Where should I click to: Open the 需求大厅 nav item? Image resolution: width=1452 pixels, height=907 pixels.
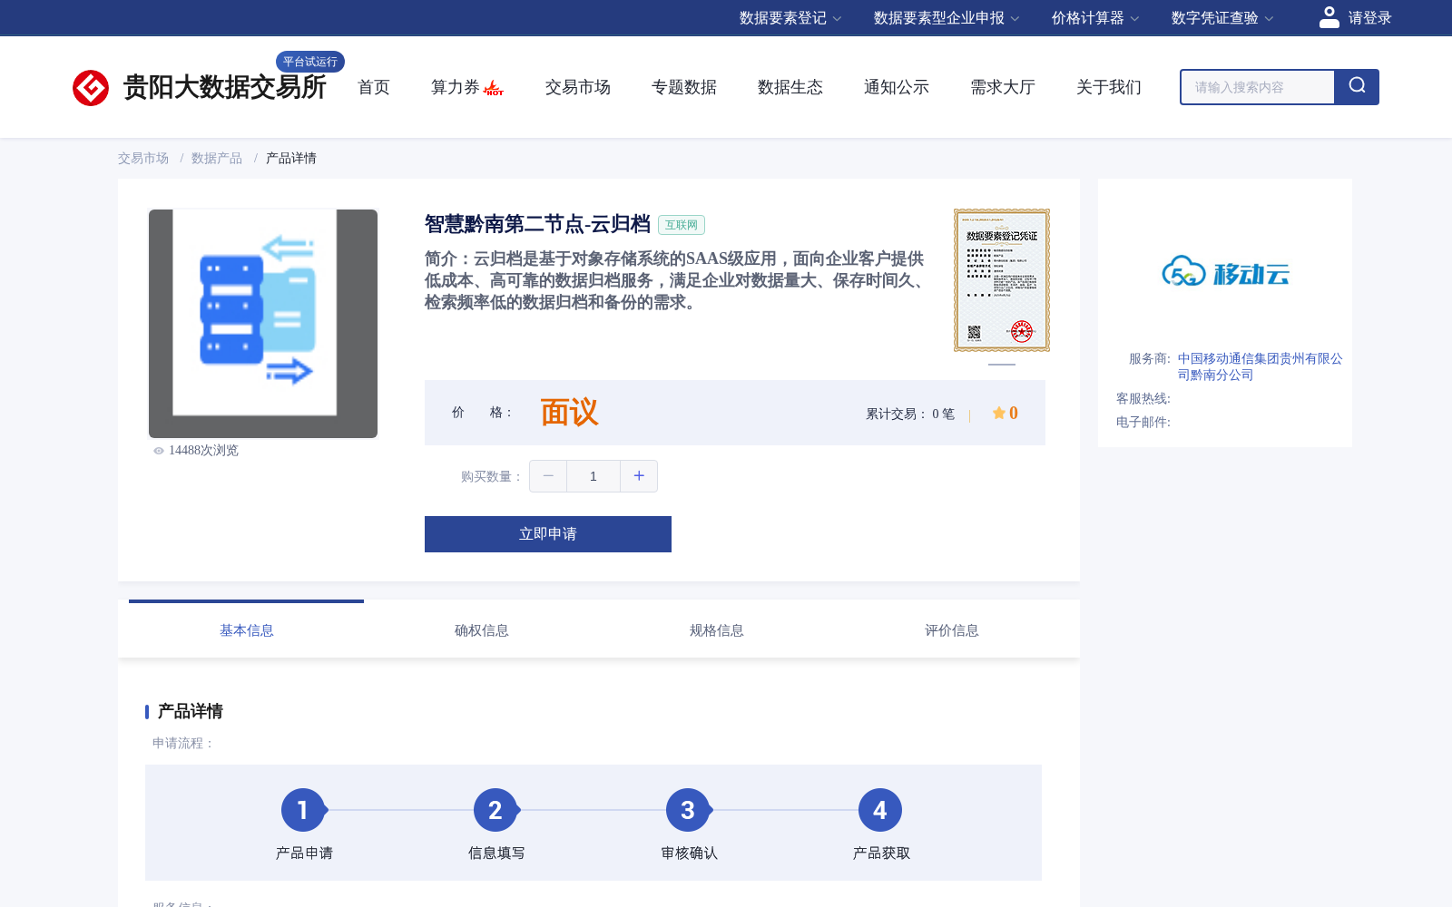click(1003, 87)
